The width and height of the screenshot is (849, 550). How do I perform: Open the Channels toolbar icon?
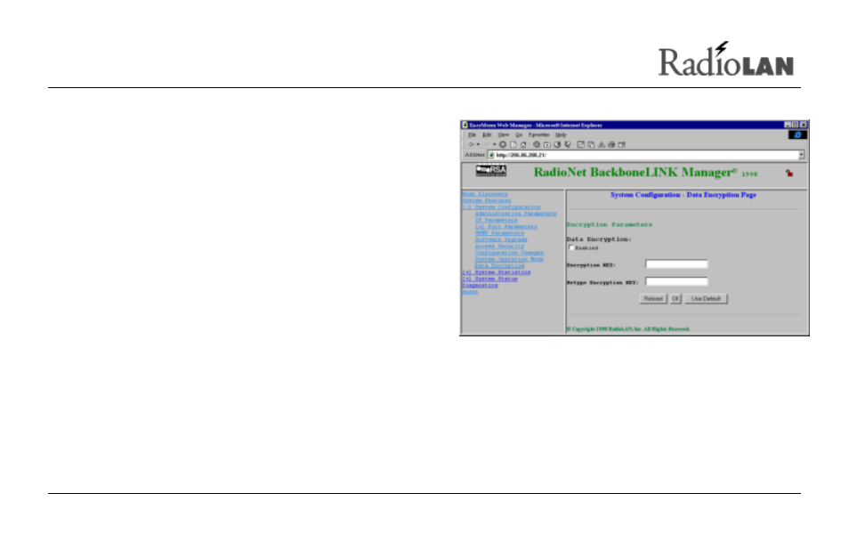(x=568, y=144)
